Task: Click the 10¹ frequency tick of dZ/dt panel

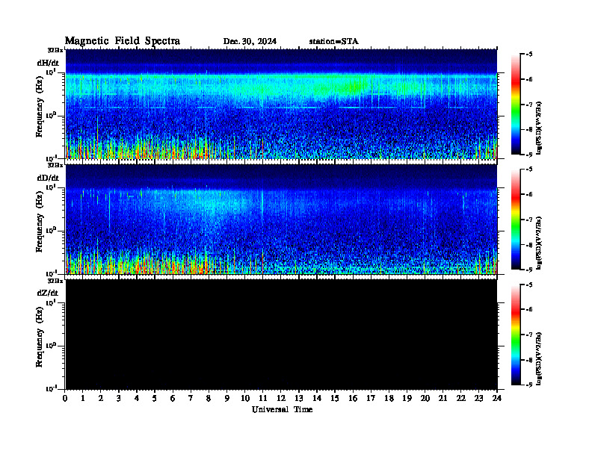Action: click(x=51, y=302)
